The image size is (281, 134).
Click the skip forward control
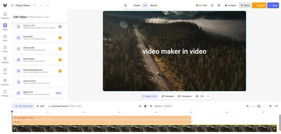pyautogui.click(x=151, y=106)
